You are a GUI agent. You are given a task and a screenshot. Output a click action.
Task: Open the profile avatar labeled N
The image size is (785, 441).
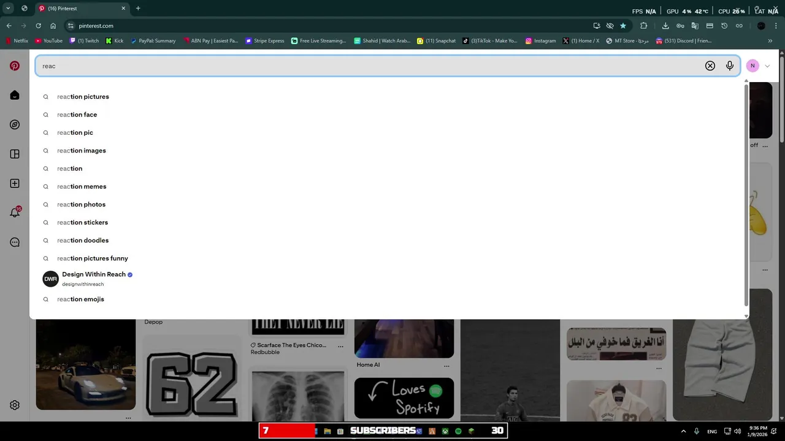(x=752, y=66)
